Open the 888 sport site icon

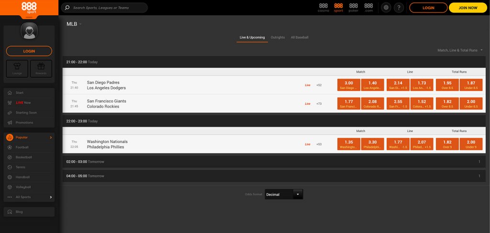(x=338, y=8)
